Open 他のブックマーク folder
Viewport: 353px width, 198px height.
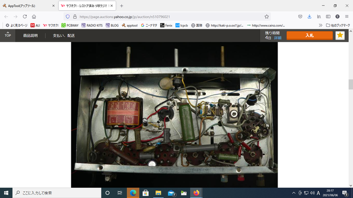pos(337,25)
